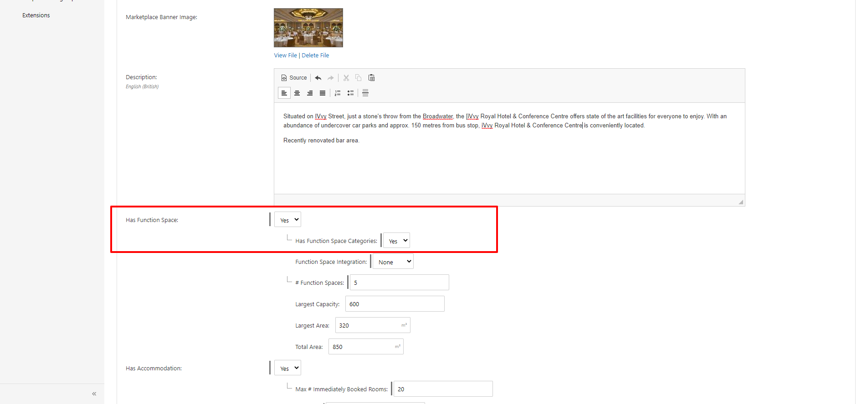
Task: Open the Has Accommodation dropdown
Action: point(287,368)
